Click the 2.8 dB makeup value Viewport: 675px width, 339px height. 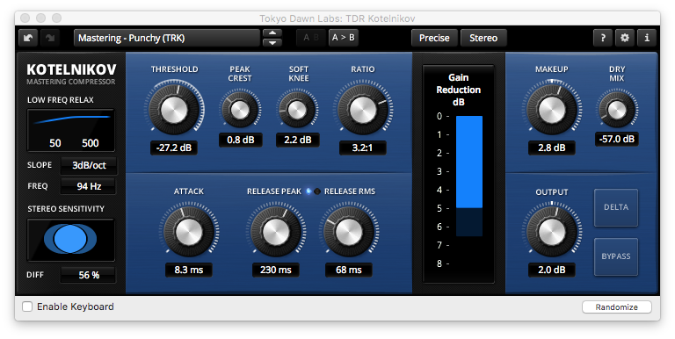pyautogui.click(x=552, y=148)
